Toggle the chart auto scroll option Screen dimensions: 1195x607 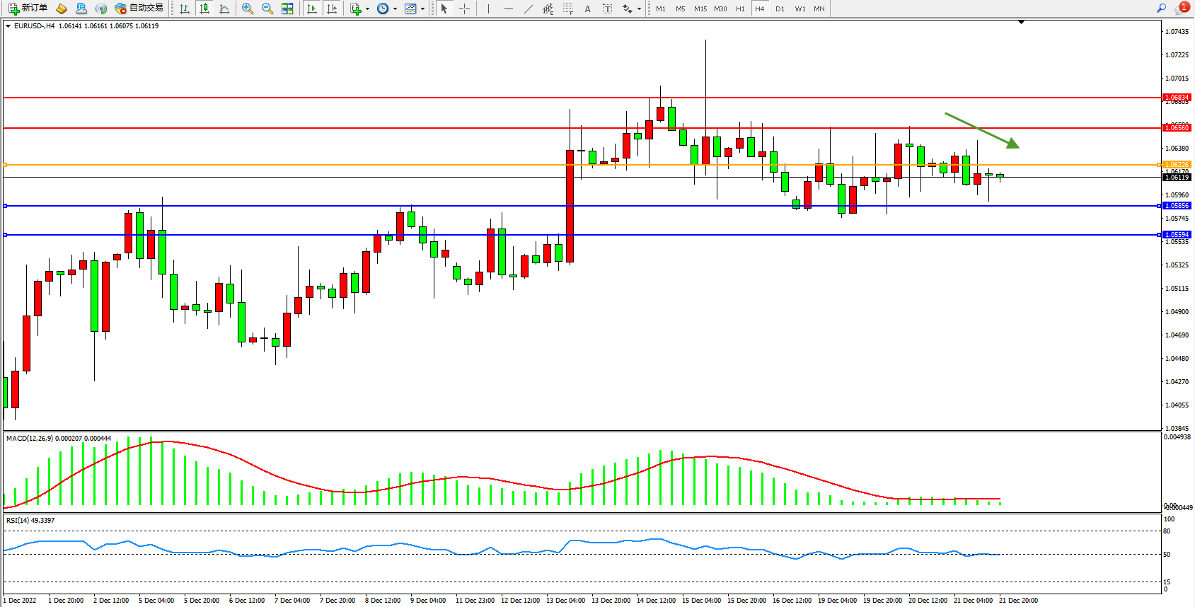(x=312, y=8)
